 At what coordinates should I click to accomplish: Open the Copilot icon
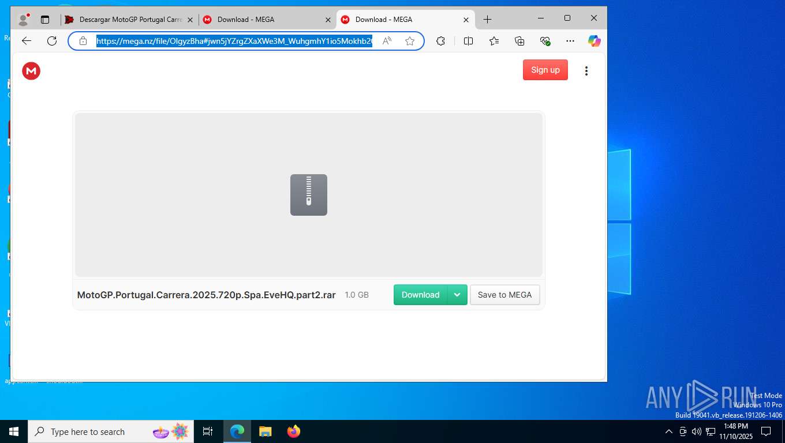[595, 41]
